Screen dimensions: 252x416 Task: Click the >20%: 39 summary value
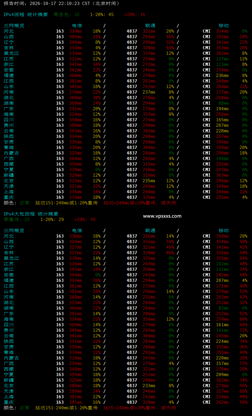tap(85, 220)
